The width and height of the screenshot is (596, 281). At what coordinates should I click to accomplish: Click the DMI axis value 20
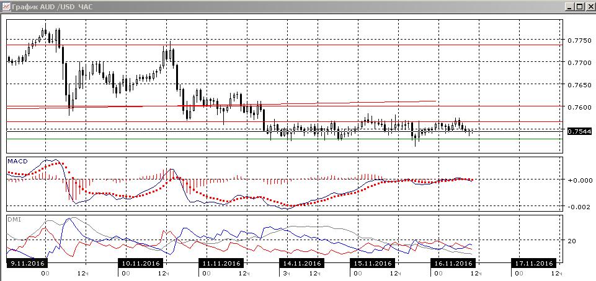coord(573,241)
